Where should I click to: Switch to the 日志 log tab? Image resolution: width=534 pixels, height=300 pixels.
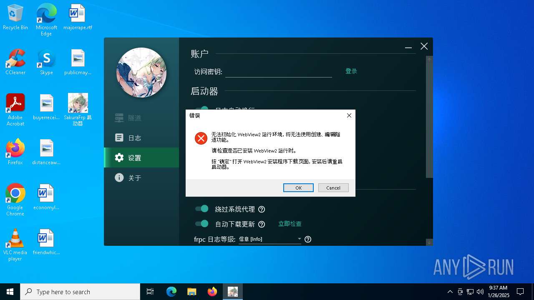(x=141, y=138)
